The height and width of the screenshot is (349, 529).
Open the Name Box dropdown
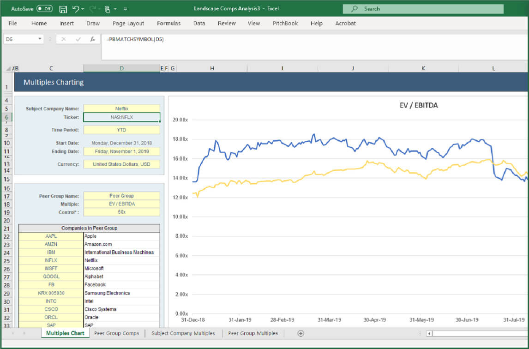40,40
